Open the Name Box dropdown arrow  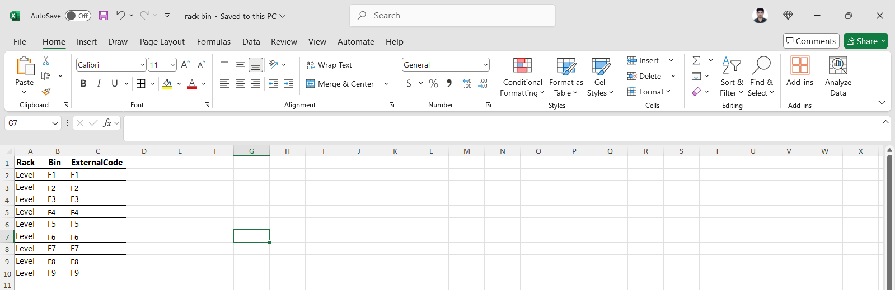click(x=55, y=123)
